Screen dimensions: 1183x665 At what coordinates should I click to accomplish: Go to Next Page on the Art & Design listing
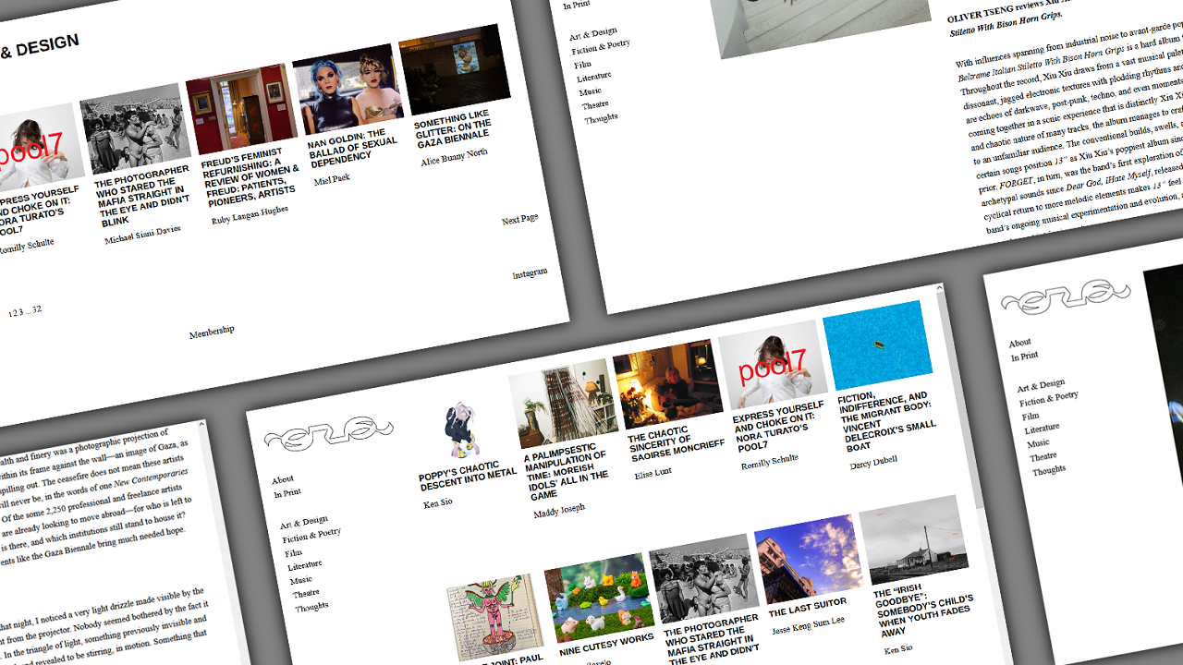[x=519, y=220]
